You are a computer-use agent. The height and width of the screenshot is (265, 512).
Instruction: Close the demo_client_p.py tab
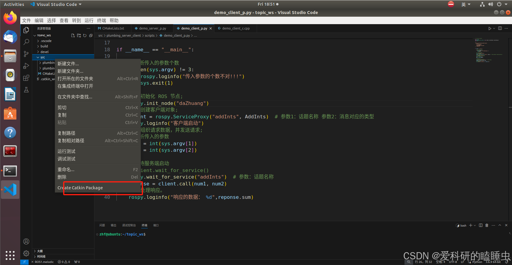coord(211,29)
